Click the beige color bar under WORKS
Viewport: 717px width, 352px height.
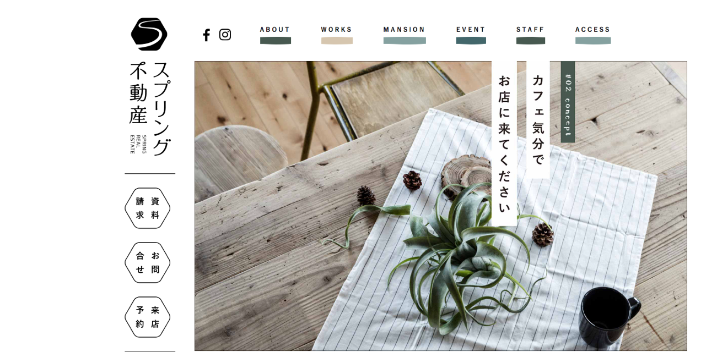(337, 41)
